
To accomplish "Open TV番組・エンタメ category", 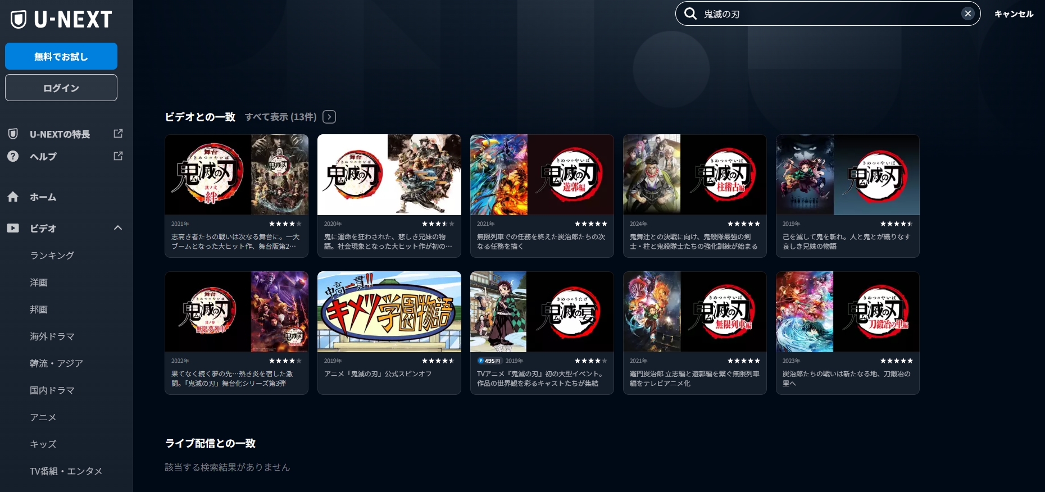I will 66,471.
